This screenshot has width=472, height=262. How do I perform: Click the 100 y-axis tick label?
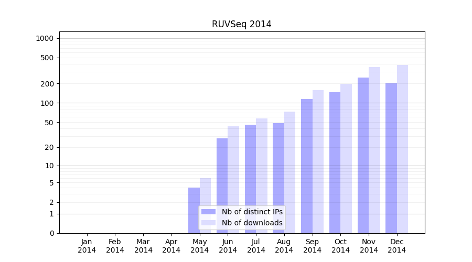point(47,103)
